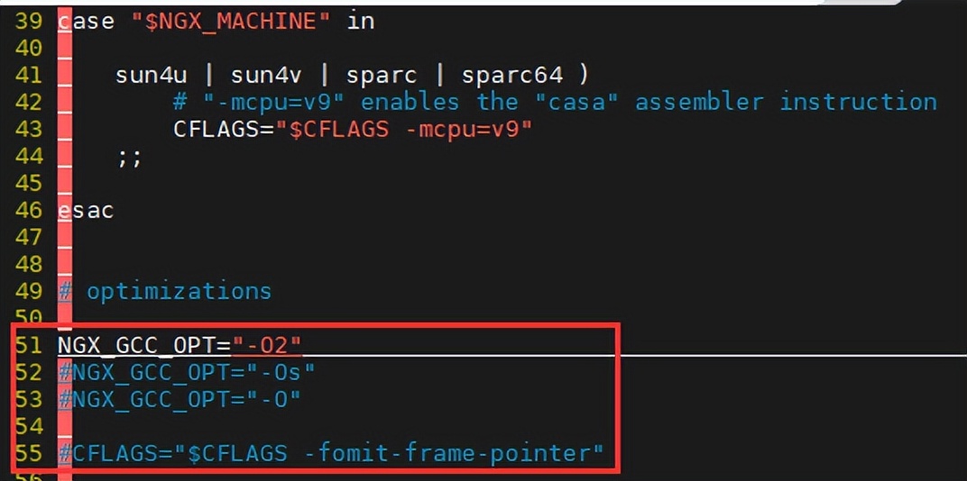Click the "in" keyword on line 39
This screenshot has width=967, height=481.
tap(360, 21)
